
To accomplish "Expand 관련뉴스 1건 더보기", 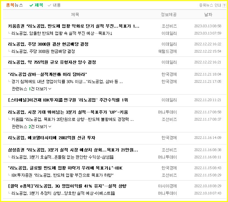I will click(32, 89).
